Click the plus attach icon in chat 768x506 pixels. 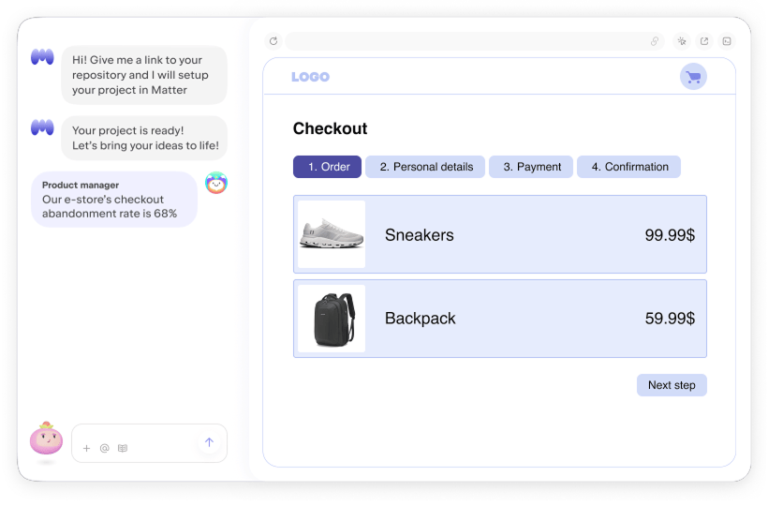(x=87, y=448)
